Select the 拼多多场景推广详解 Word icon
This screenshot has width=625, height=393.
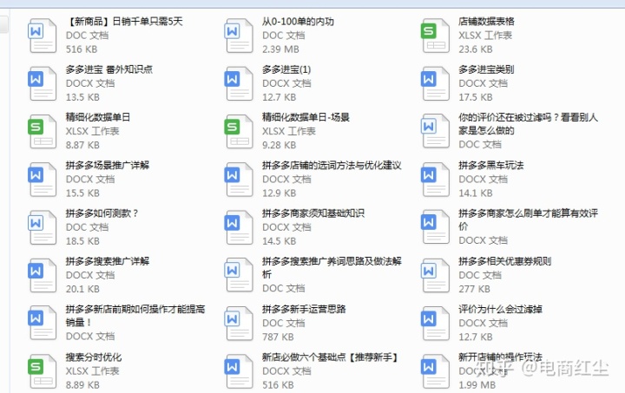point(42,180)
